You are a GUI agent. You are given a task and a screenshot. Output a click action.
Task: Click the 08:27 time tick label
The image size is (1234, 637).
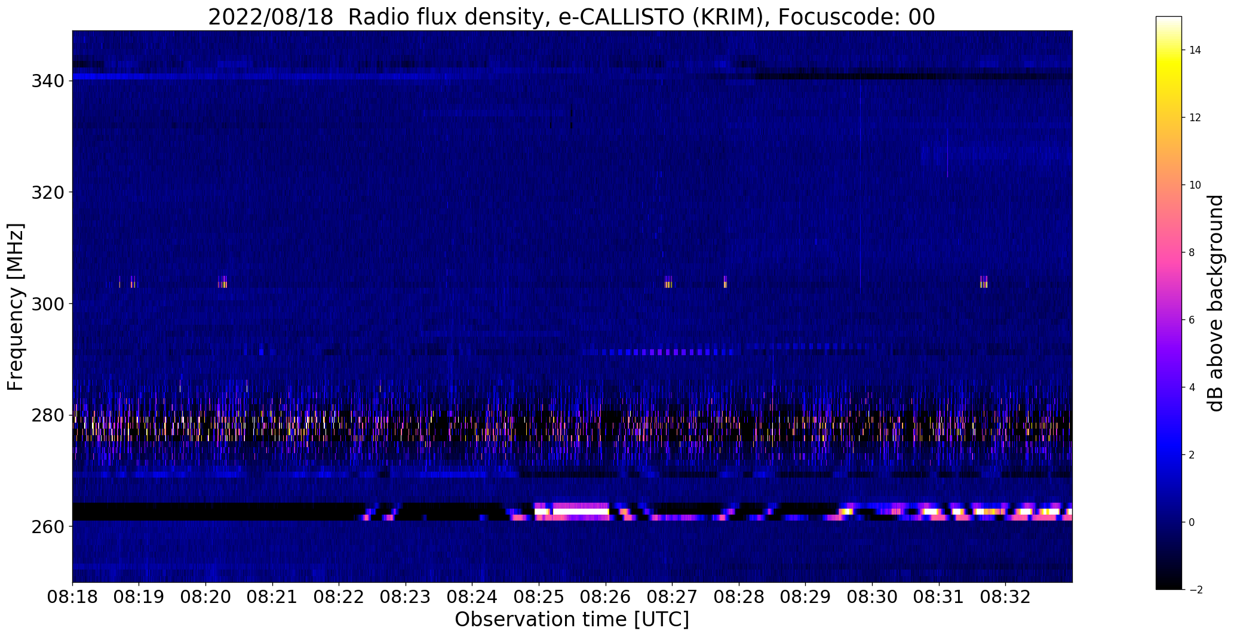673,597
